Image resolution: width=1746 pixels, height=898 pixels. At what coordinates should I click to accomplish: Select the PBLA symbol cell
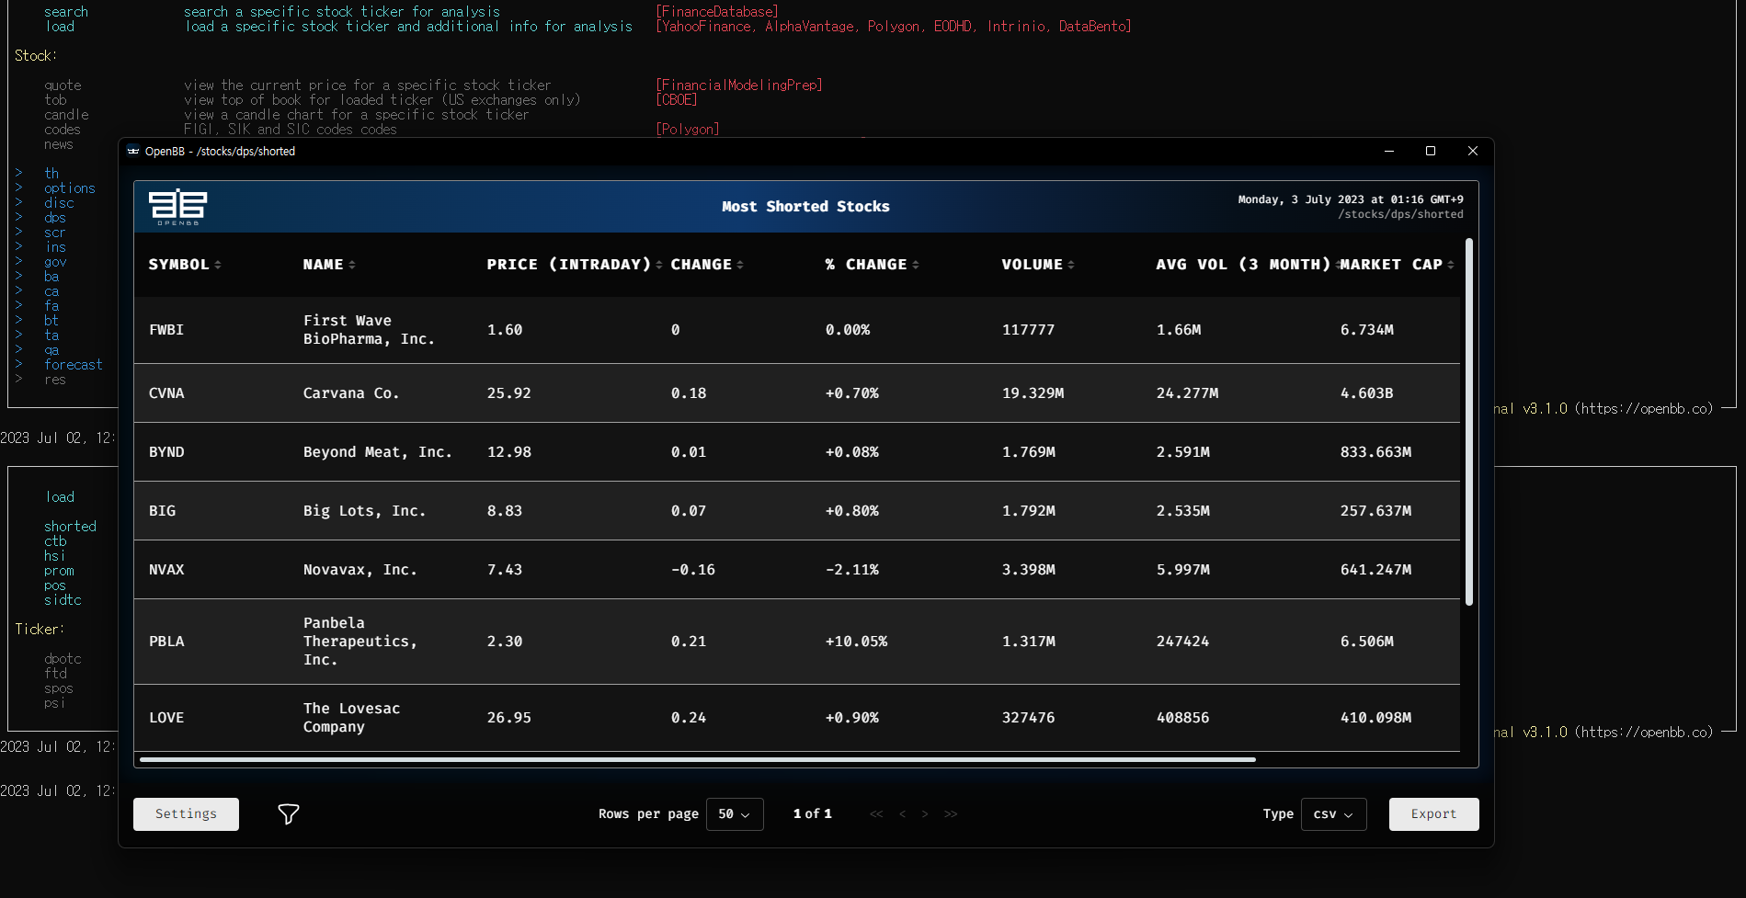(166, 642)
